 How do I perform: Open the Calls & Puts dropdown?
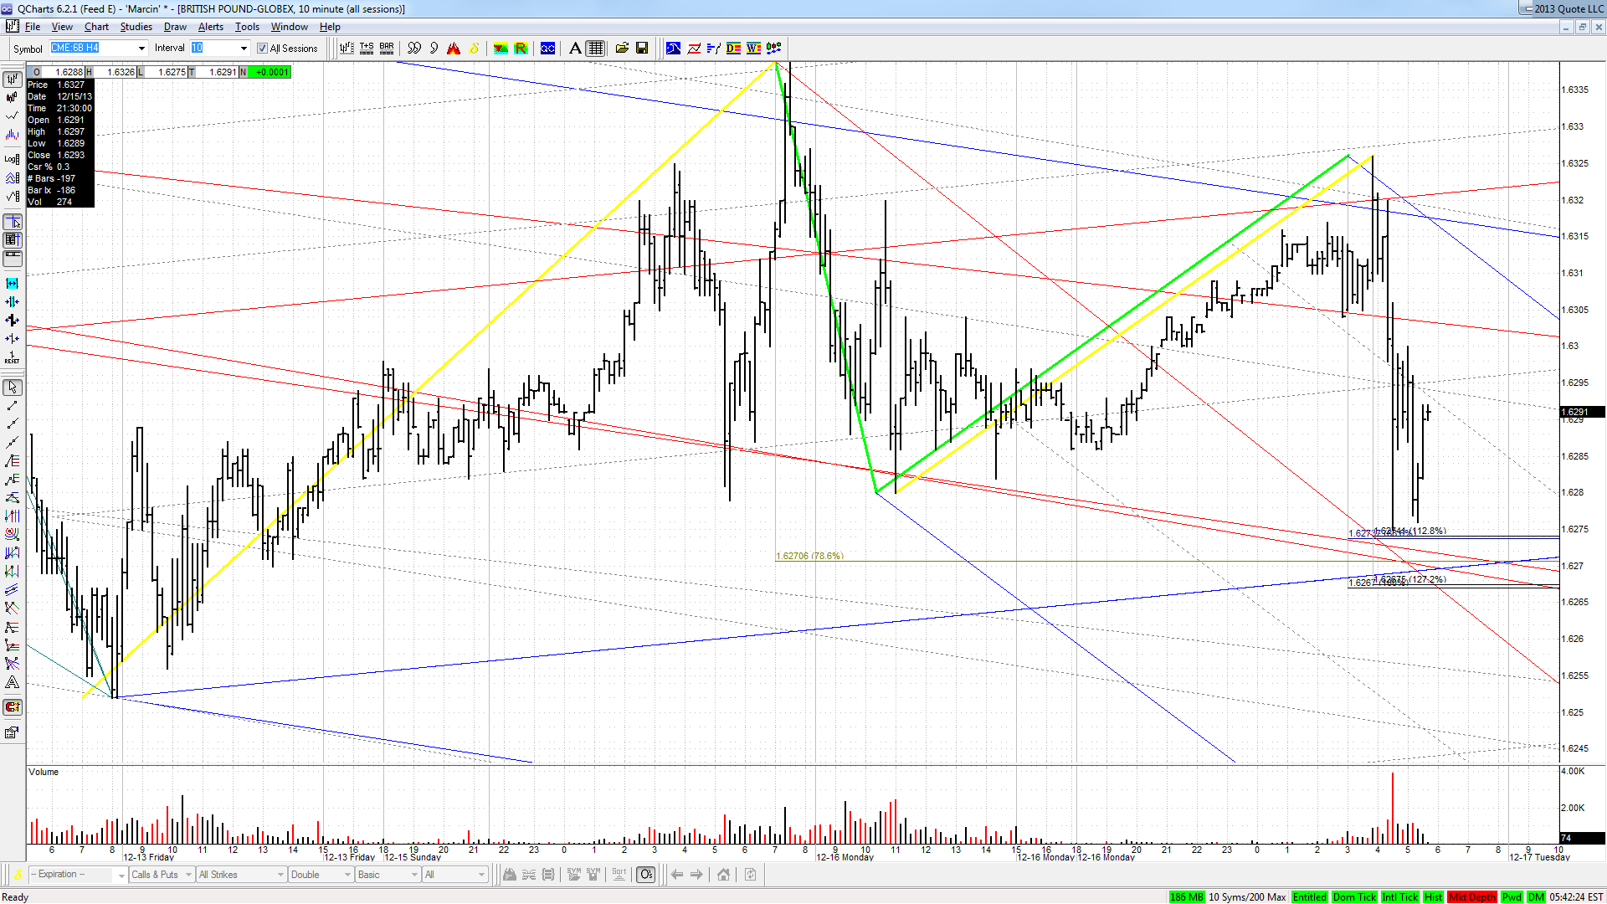pos(162,875)
